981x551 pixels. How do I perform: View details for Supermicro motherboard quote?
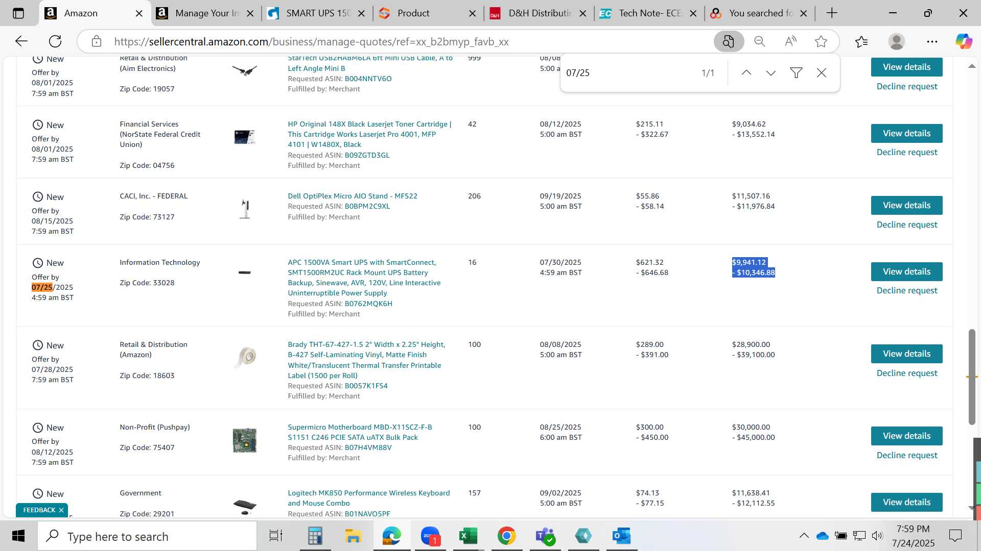pyautogui.click(x=906, y=436)
